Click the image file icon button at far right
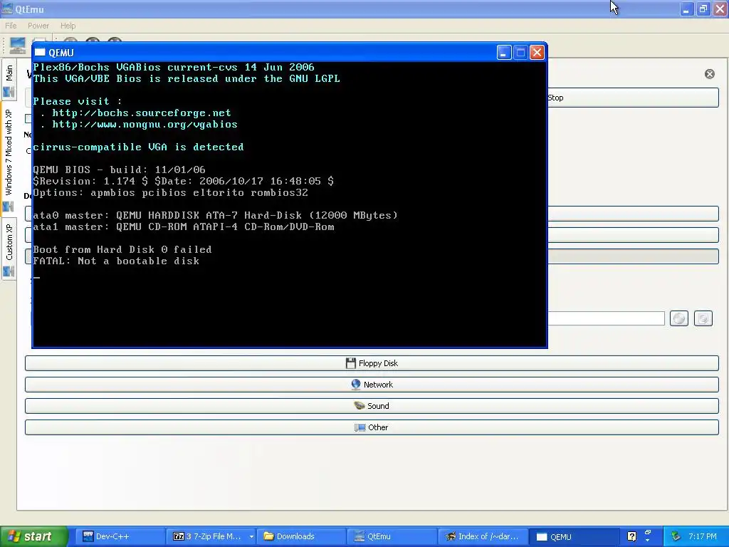The height and width of the screenshot is (547, 729). coord(703,318)
